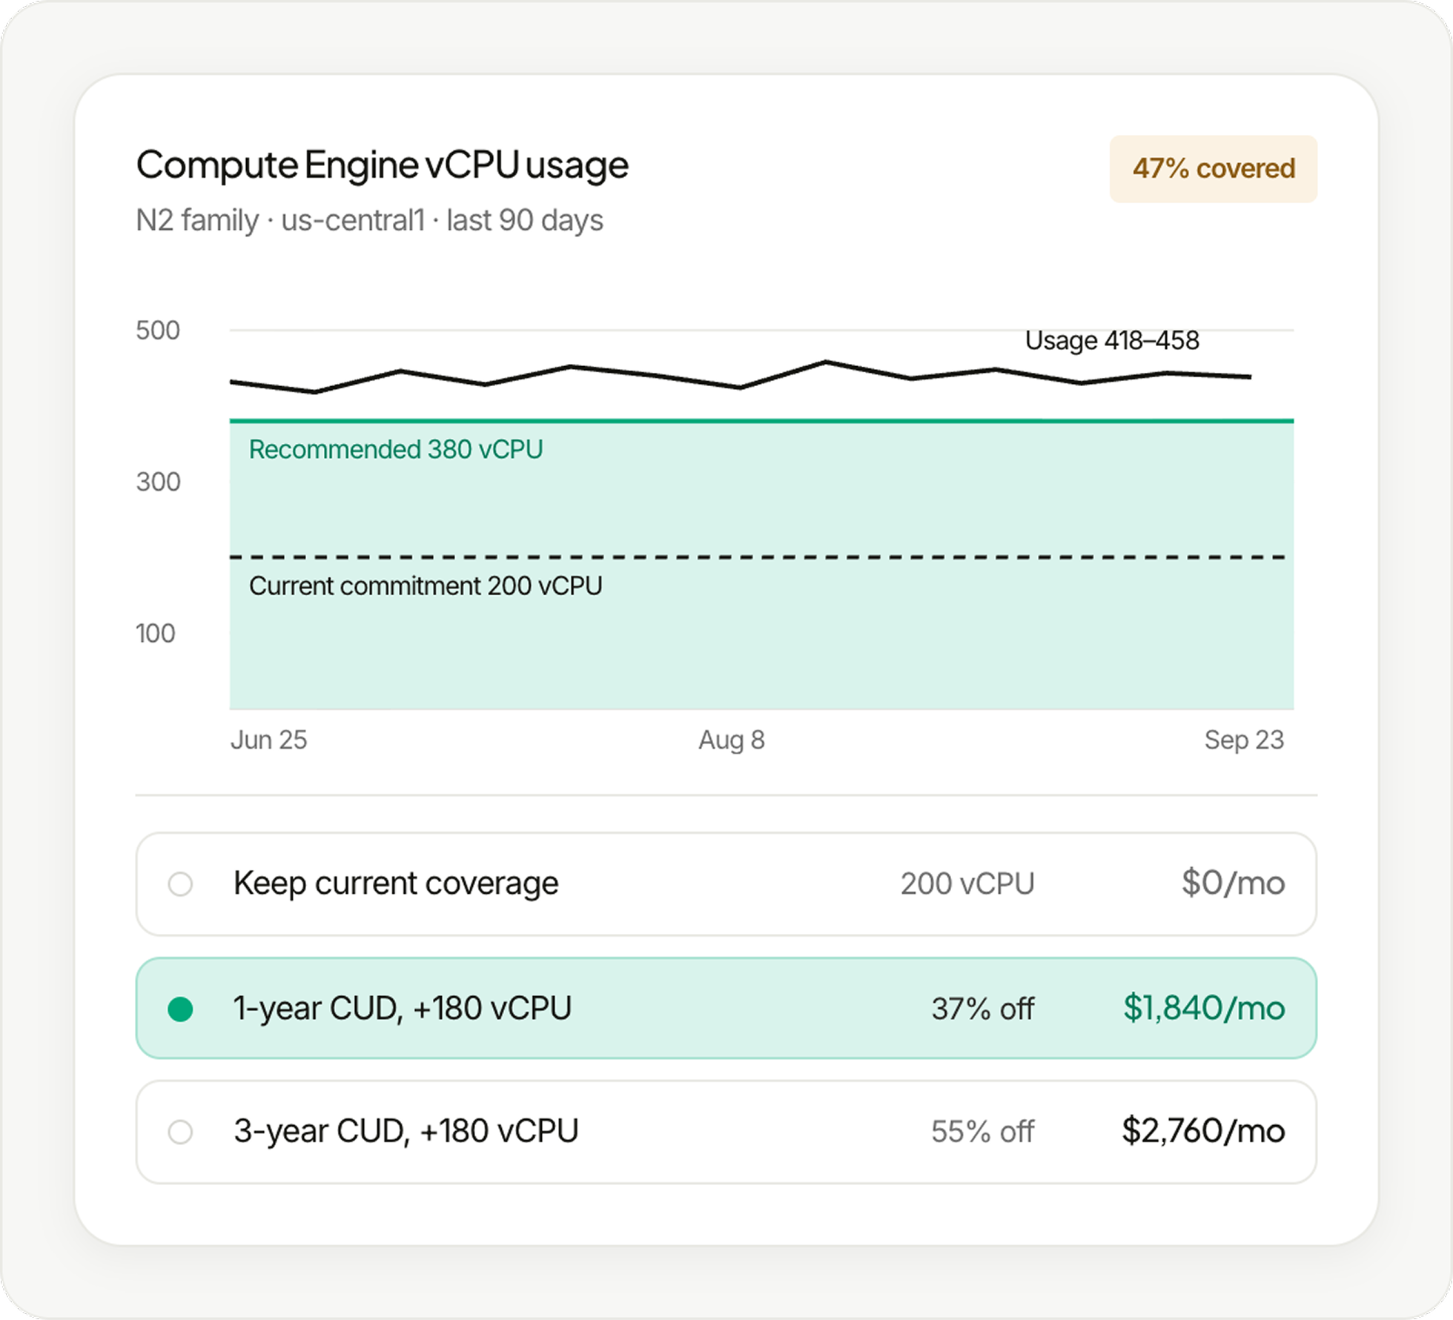1453x1320 pixels.
Task: Click the 100 y-axis label
Action: pyautogui.click(x=156, y=634)
